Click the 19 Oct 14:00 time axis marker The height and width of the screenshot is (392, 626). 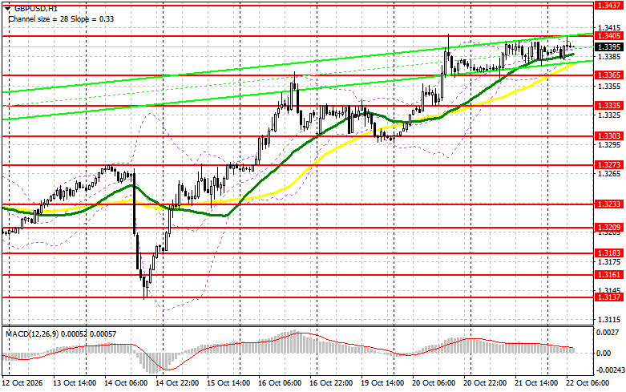tap(382, 383)
